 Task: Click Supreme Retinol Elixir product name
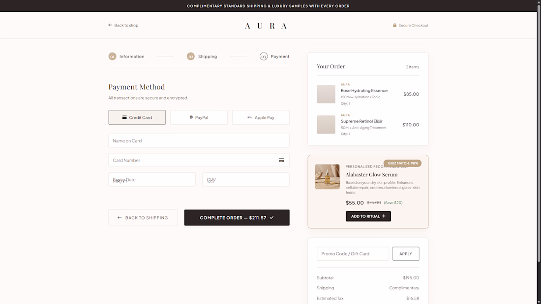tap(361, 121)
